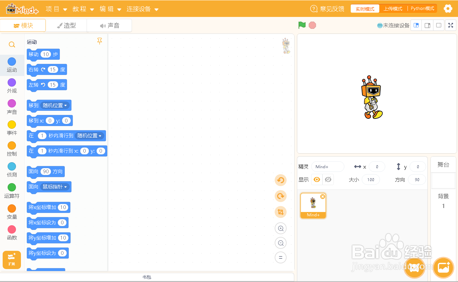Click the undo button on workspace
Image resolution: width=458 pixels, height=282 pixels.
281,180
